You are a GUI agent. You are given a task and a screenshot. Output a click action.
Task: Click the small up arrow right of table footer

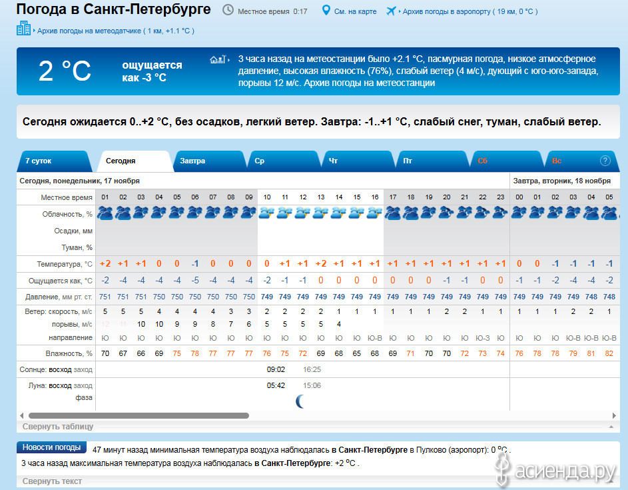tap(611, 426)
